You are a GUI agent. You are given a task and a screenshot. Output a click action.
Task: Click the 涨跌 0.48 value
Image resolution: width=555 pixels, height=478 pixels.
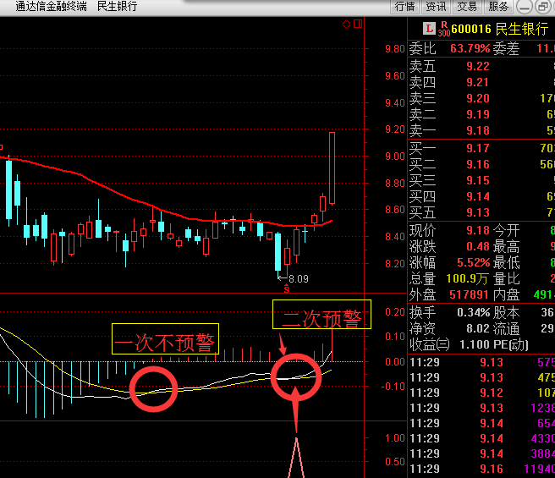pyautogui.click(x=478, y=246)
